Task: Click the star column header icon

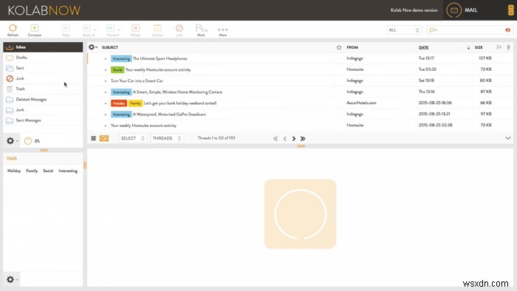Action: click(x=339, y=47)
